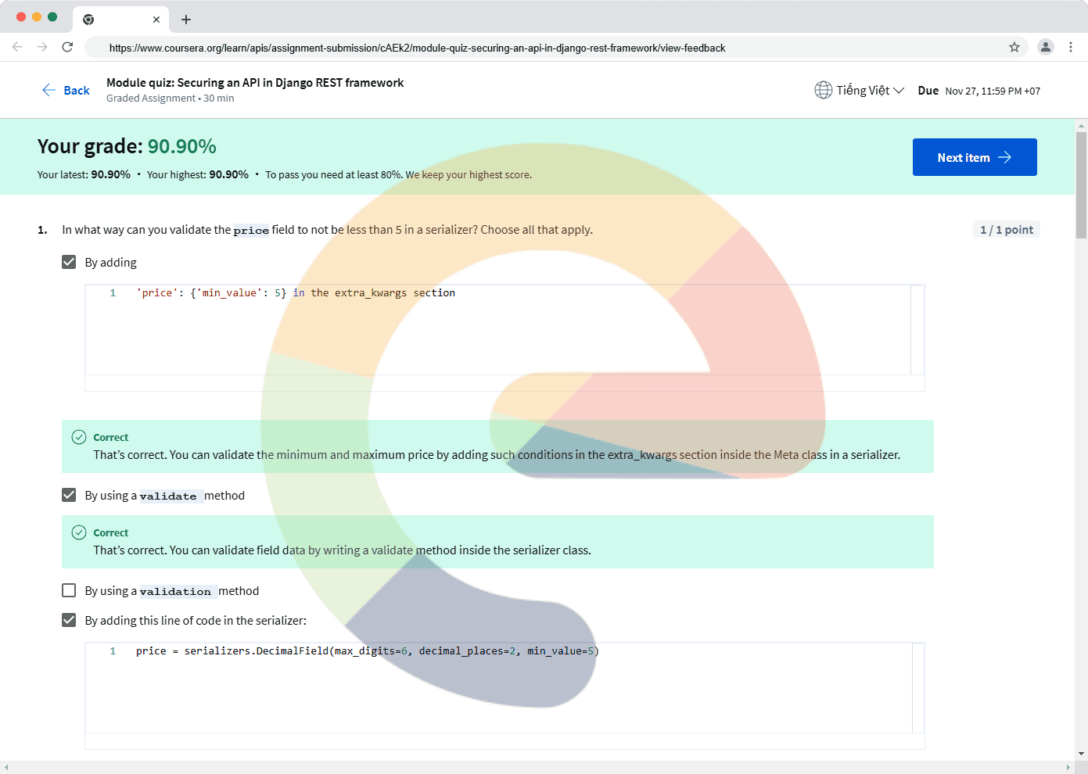Toggle the 'By adding' extra_kwargs checkbox
Screen dimensions: 1088x774
[x=69, y=262]
